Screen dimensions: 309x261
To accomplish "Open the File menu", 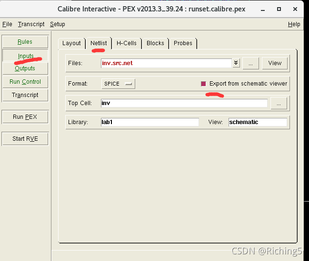I will tap(7, 24).
